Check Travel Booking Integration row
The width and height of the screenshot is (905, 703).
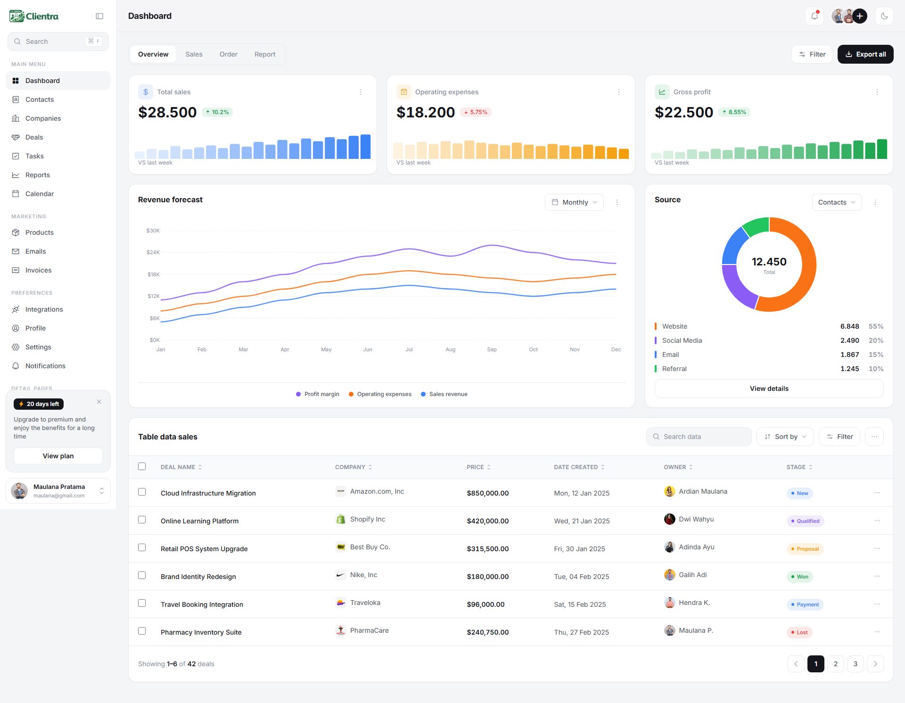pos(142,603)
